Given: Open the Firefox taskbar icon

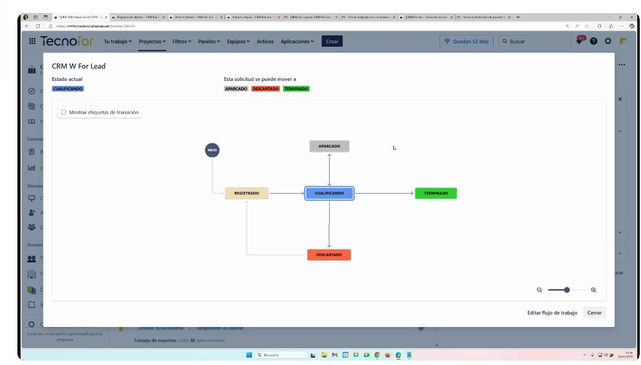Looking at the screenshot, I should coord(388,355).
